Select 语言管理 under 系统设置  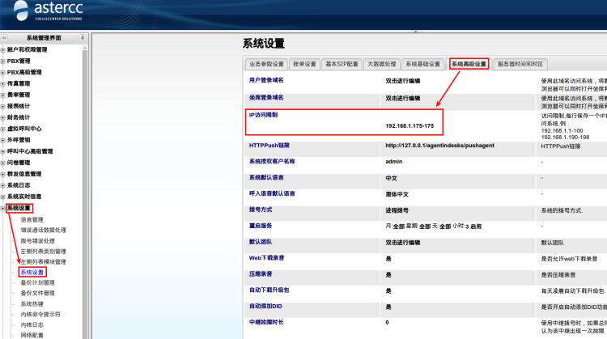pos(32,219)
